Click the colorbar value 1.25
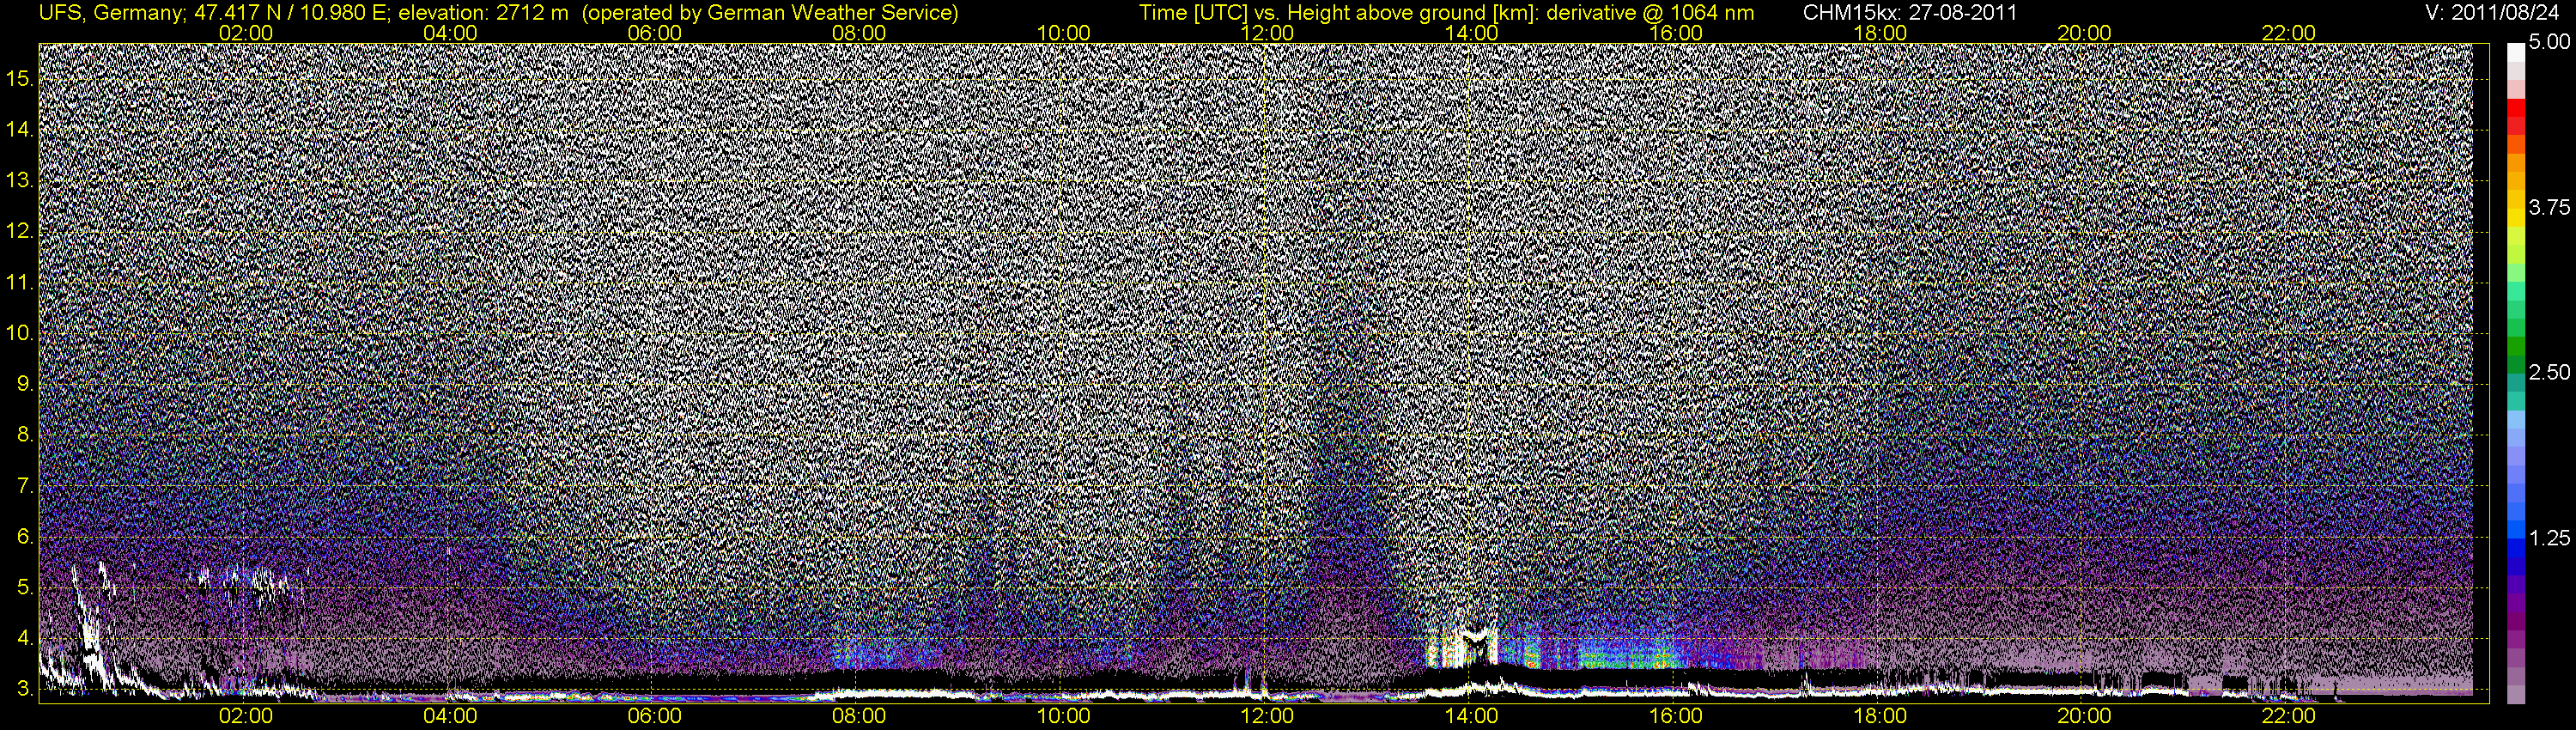Screen dimensions: 2576x730 pyautogui.click(x=2549, y=539)
